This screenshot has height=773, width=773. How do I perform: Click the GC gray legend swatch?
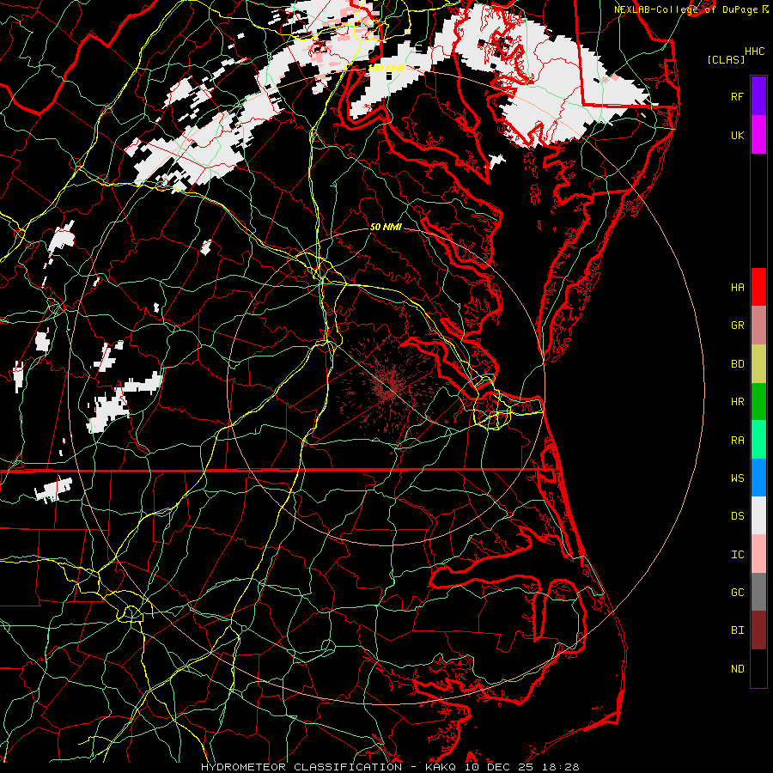point(758,592)
